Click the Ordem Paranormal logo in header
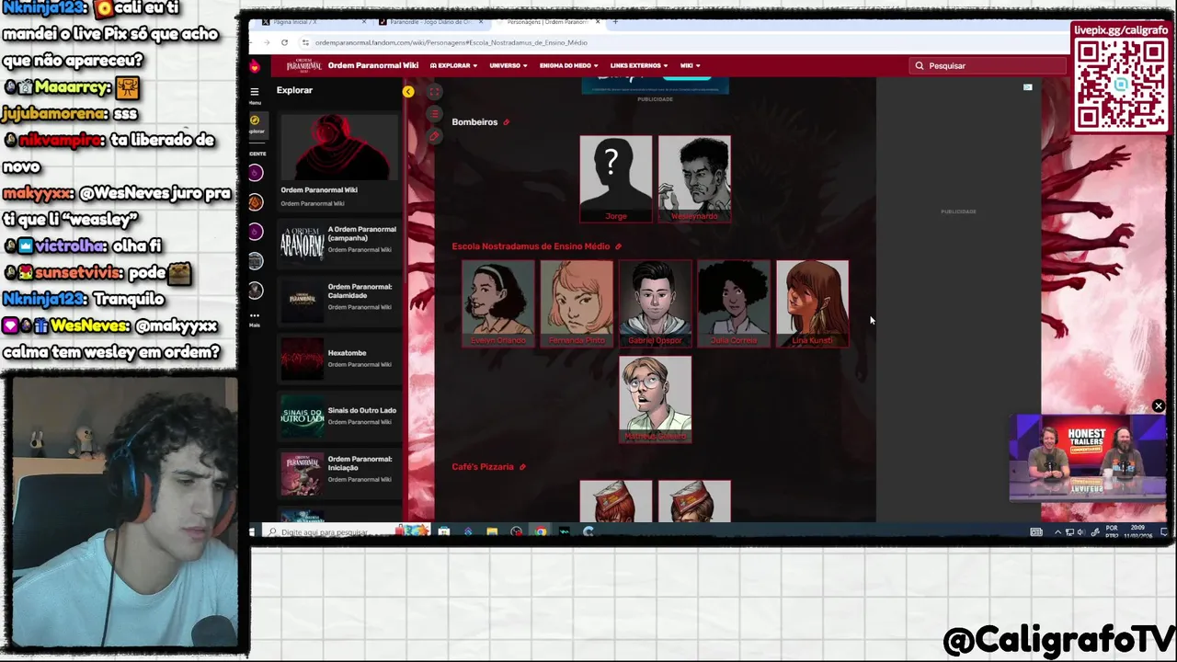This screenshot has width=1177, height=662. tap(304, 66)
